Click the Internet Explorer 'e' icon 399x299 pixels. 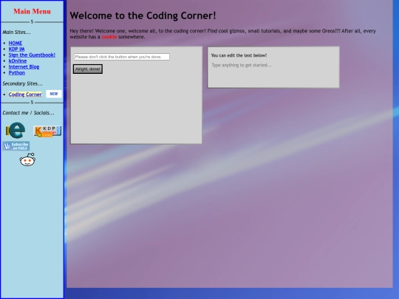click(x=16, y=130)
